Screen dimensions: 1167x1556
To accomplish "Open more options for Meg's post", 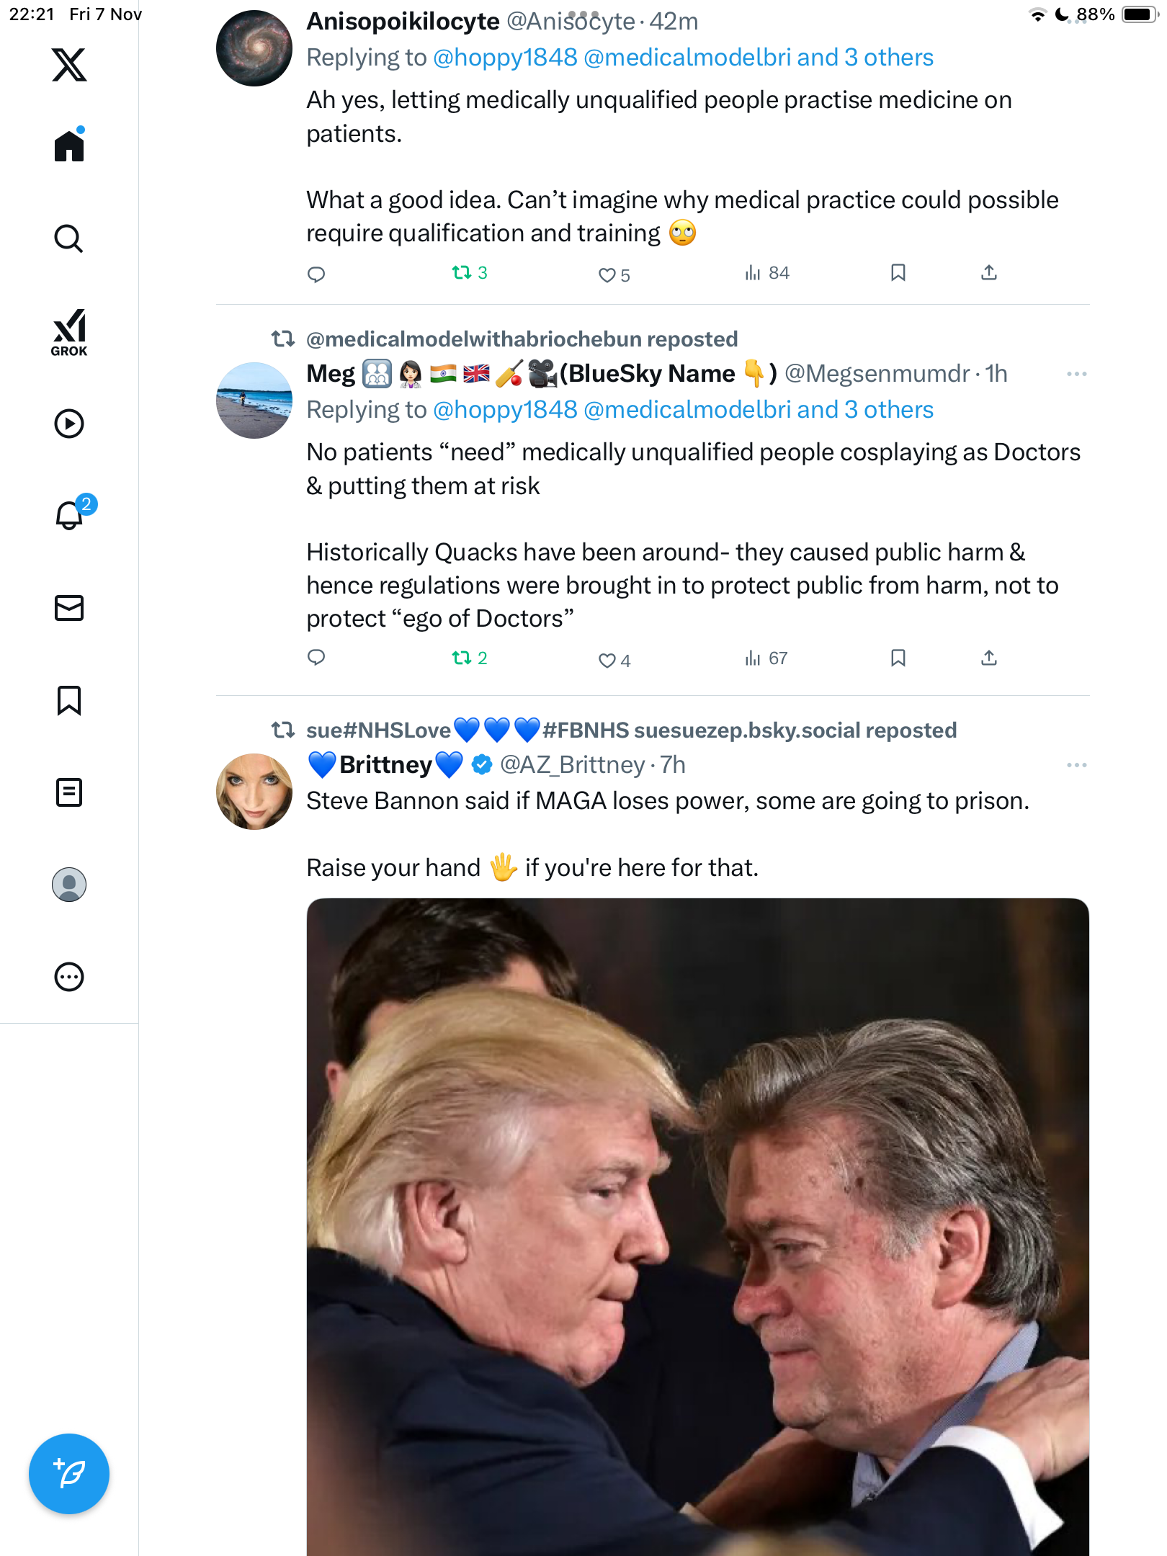I will click(1076, 374).
